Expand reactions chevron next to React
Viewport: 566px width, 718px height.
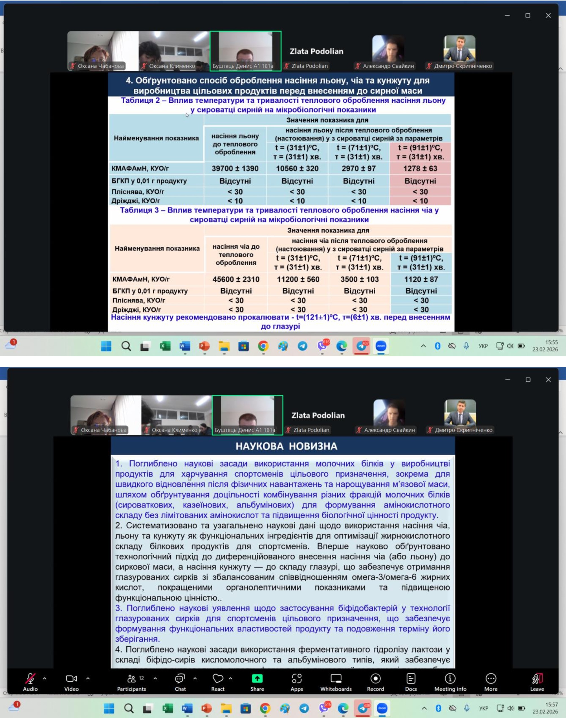[x=230, y=678]
